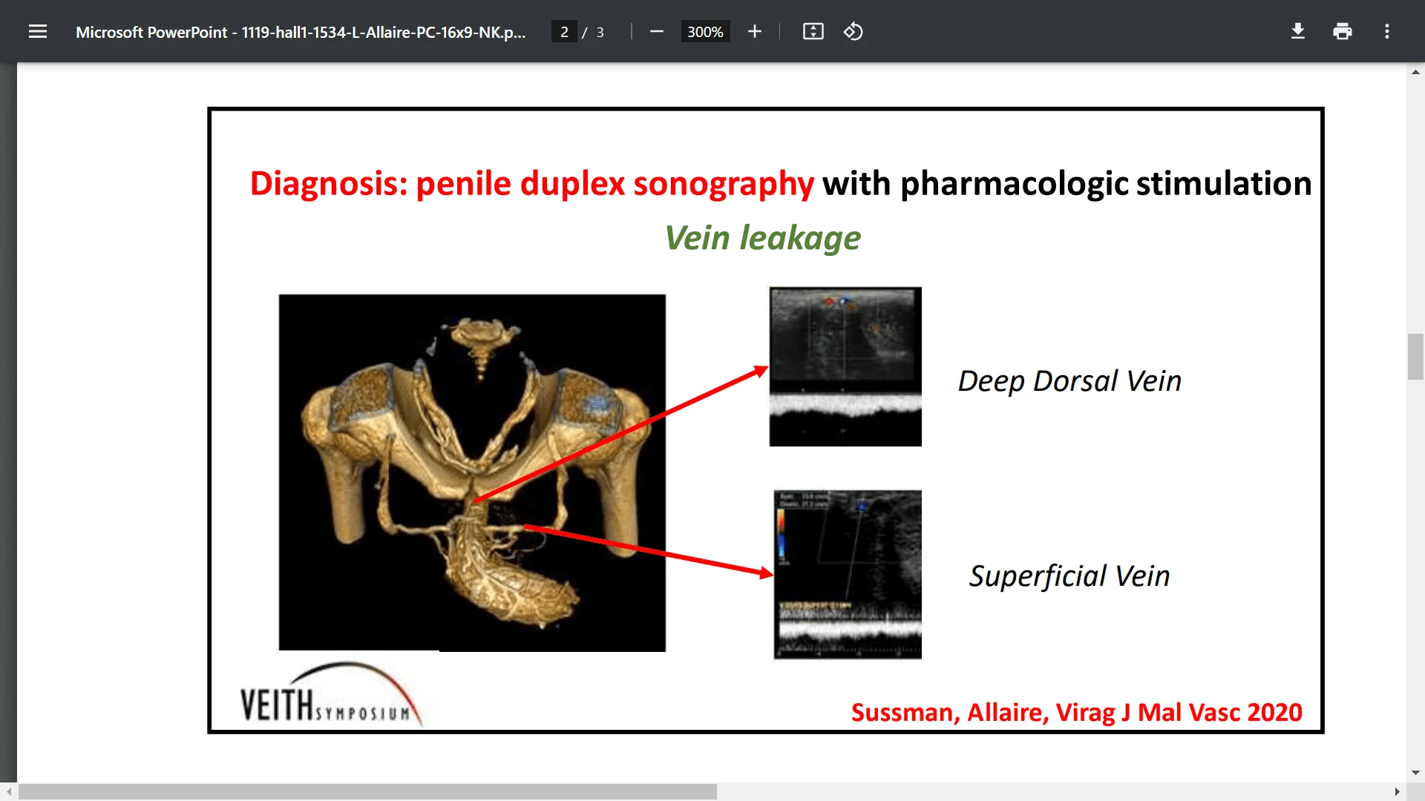Click the scroll-up arrow on vertical scrollbar

[1416, 71]
